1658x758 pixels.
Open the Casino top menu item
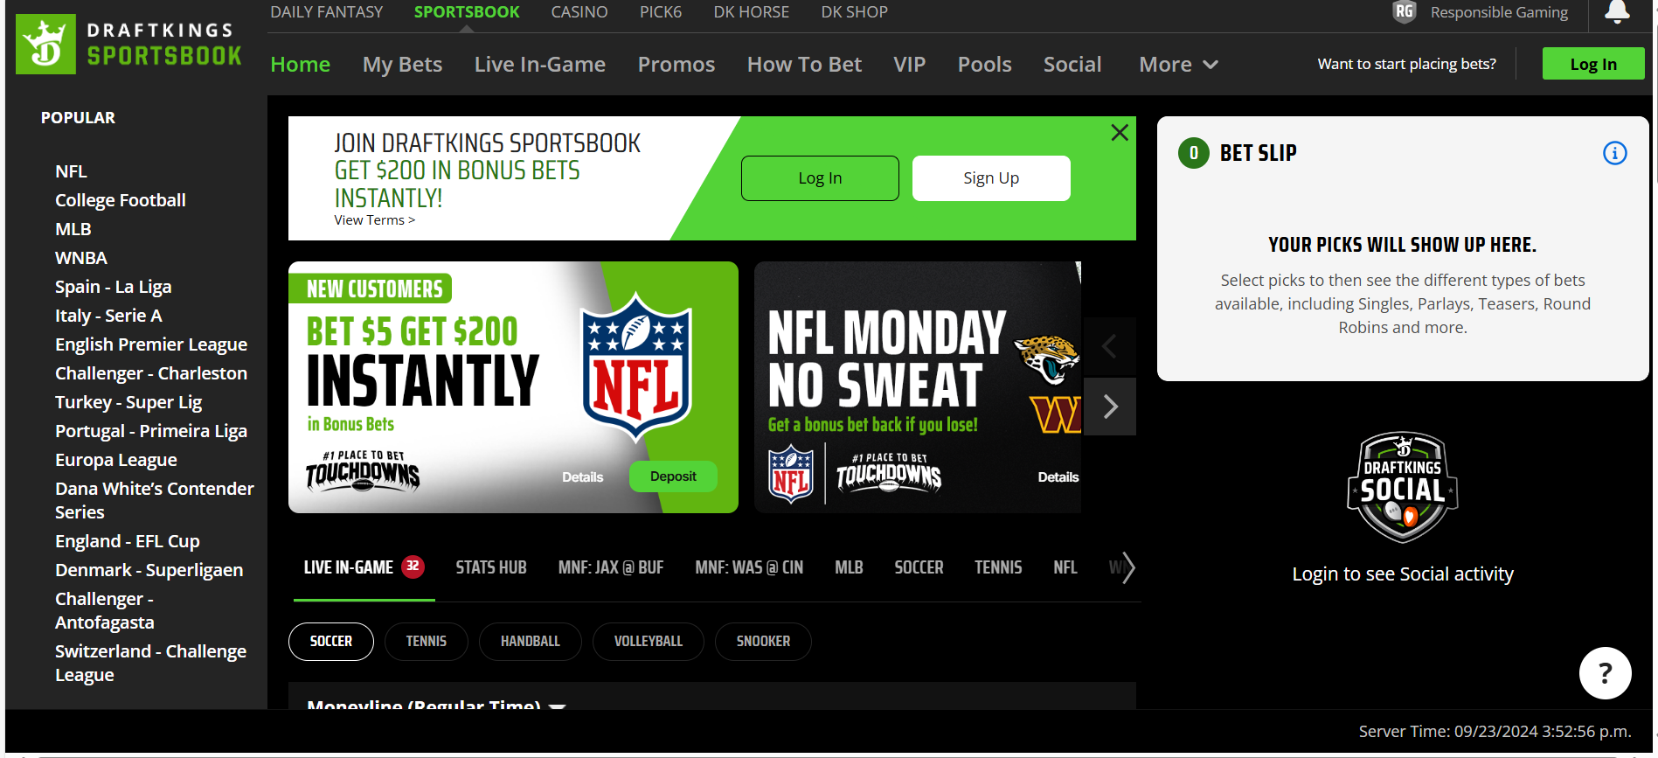(x=579, y=12)
